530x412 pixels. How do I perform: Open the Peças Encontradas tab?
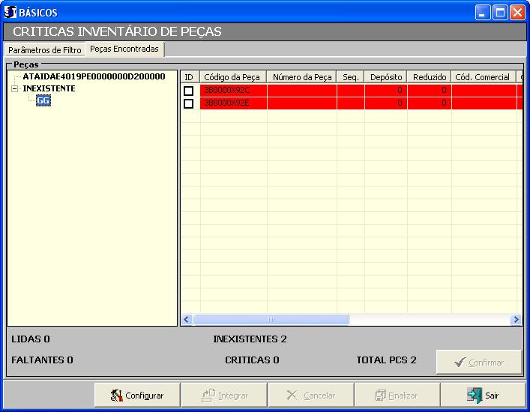(124, 49)
